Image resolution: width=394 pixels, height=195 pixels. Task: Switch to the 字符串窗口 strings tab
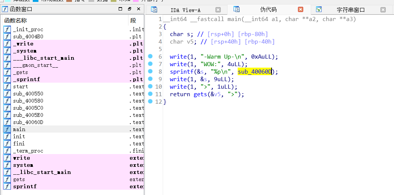tap(351, 10)
